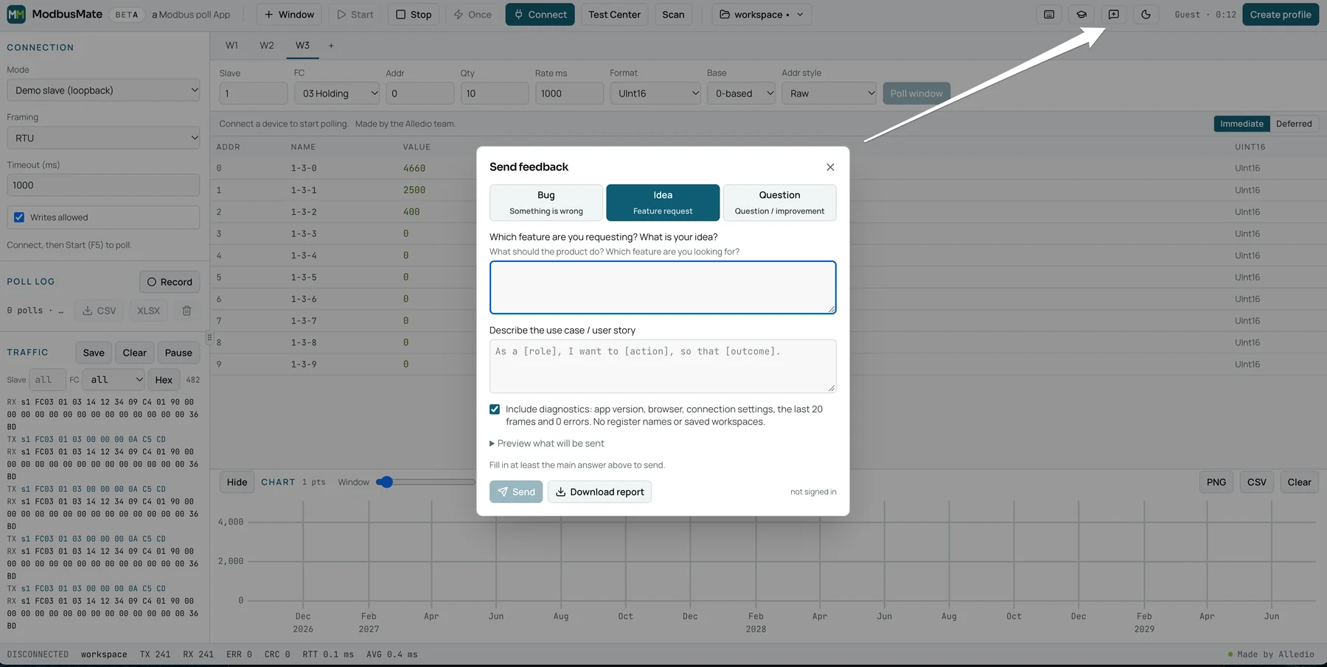Start Record in poll log
Image resolution: width=1327 pixels, height=667 pixels.
pyautogui.click(x=170, y=282)
